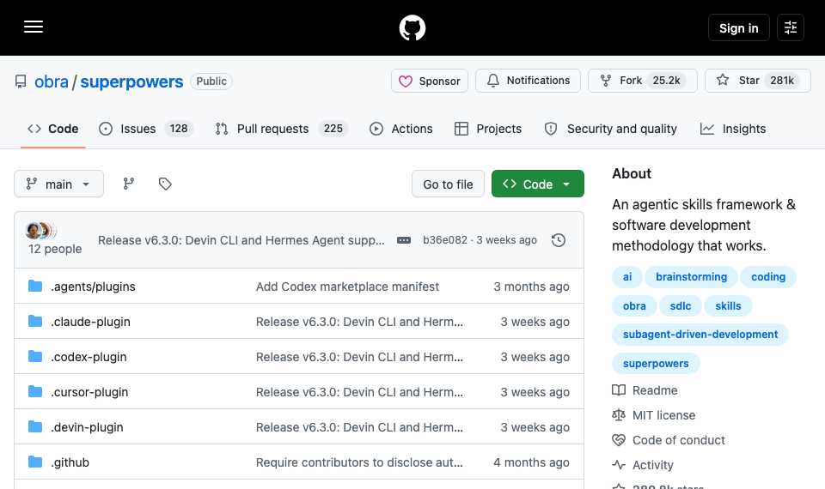Star the repository (281k)
Image resolution: width=825 pixels, height=489 pixels.
tap(758, 81)
